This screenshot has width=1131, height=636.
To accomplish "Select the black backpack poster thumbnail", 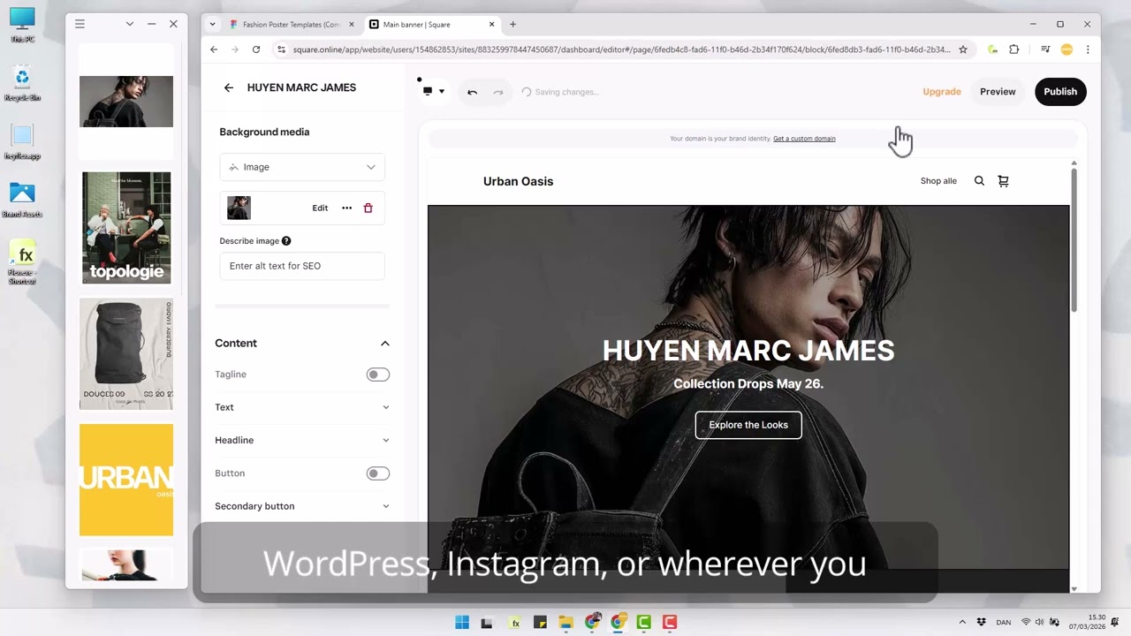I will [126, 354].
